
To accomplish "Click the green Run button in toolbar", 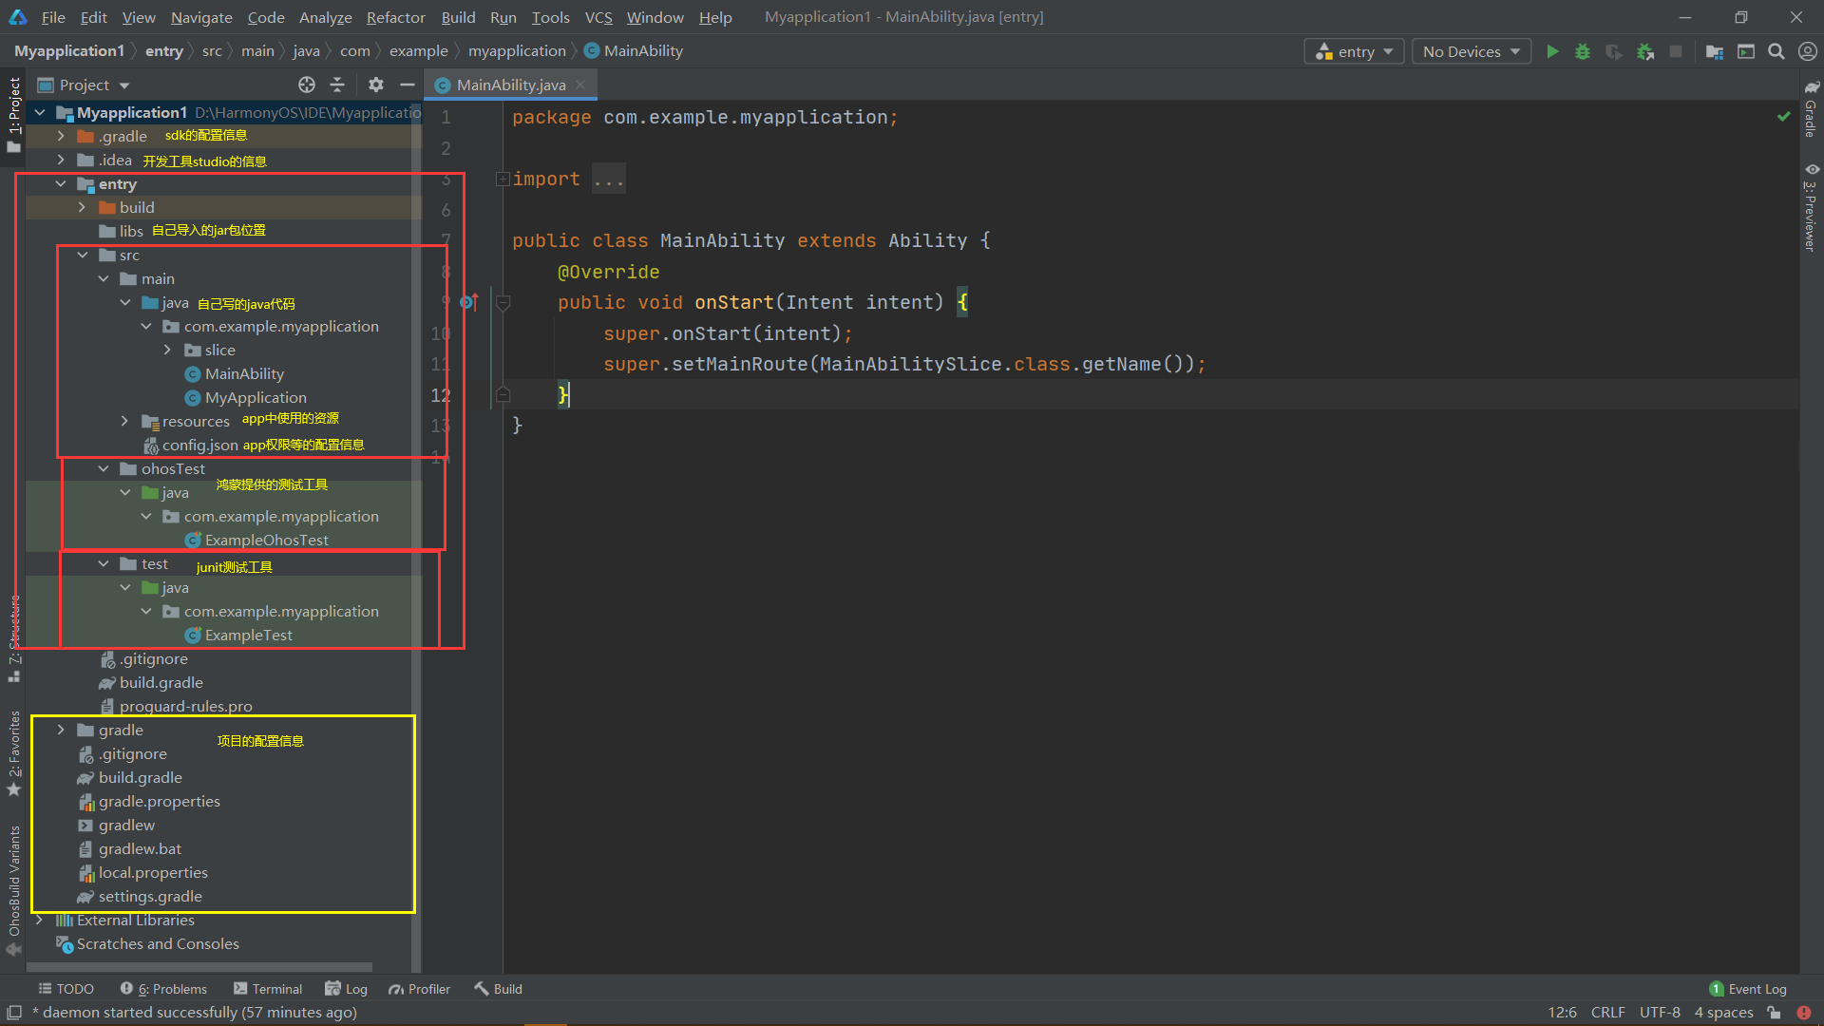I will tap(1552, 51).
